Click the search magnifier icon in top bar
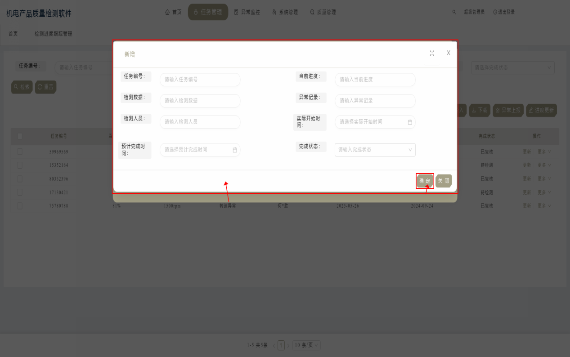The width and height of the screenshot is (570, 357). click(x=454, y=12)
